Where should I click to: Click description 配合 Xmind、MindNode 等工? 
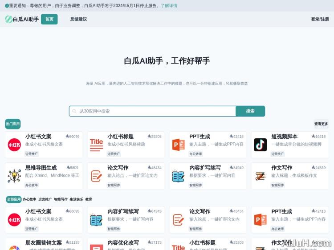tap(52, 176)
